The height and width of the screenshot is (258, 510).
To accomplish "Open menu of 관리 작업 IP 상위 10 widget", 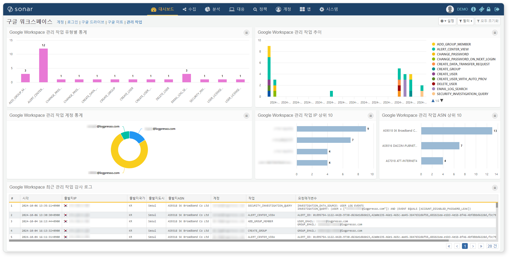I will pos(370,116).
